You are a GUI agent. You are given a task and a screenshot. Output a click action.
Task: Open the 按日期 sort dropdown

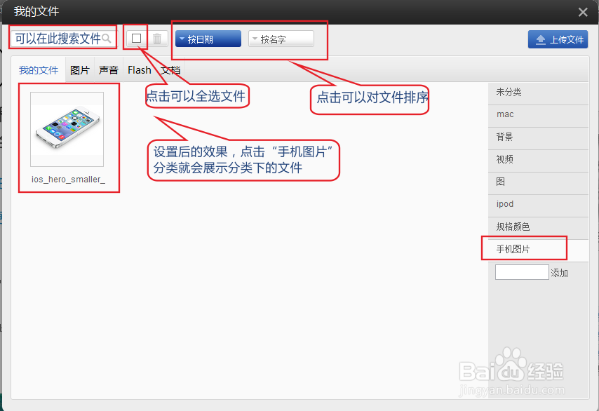coord(208,39)
